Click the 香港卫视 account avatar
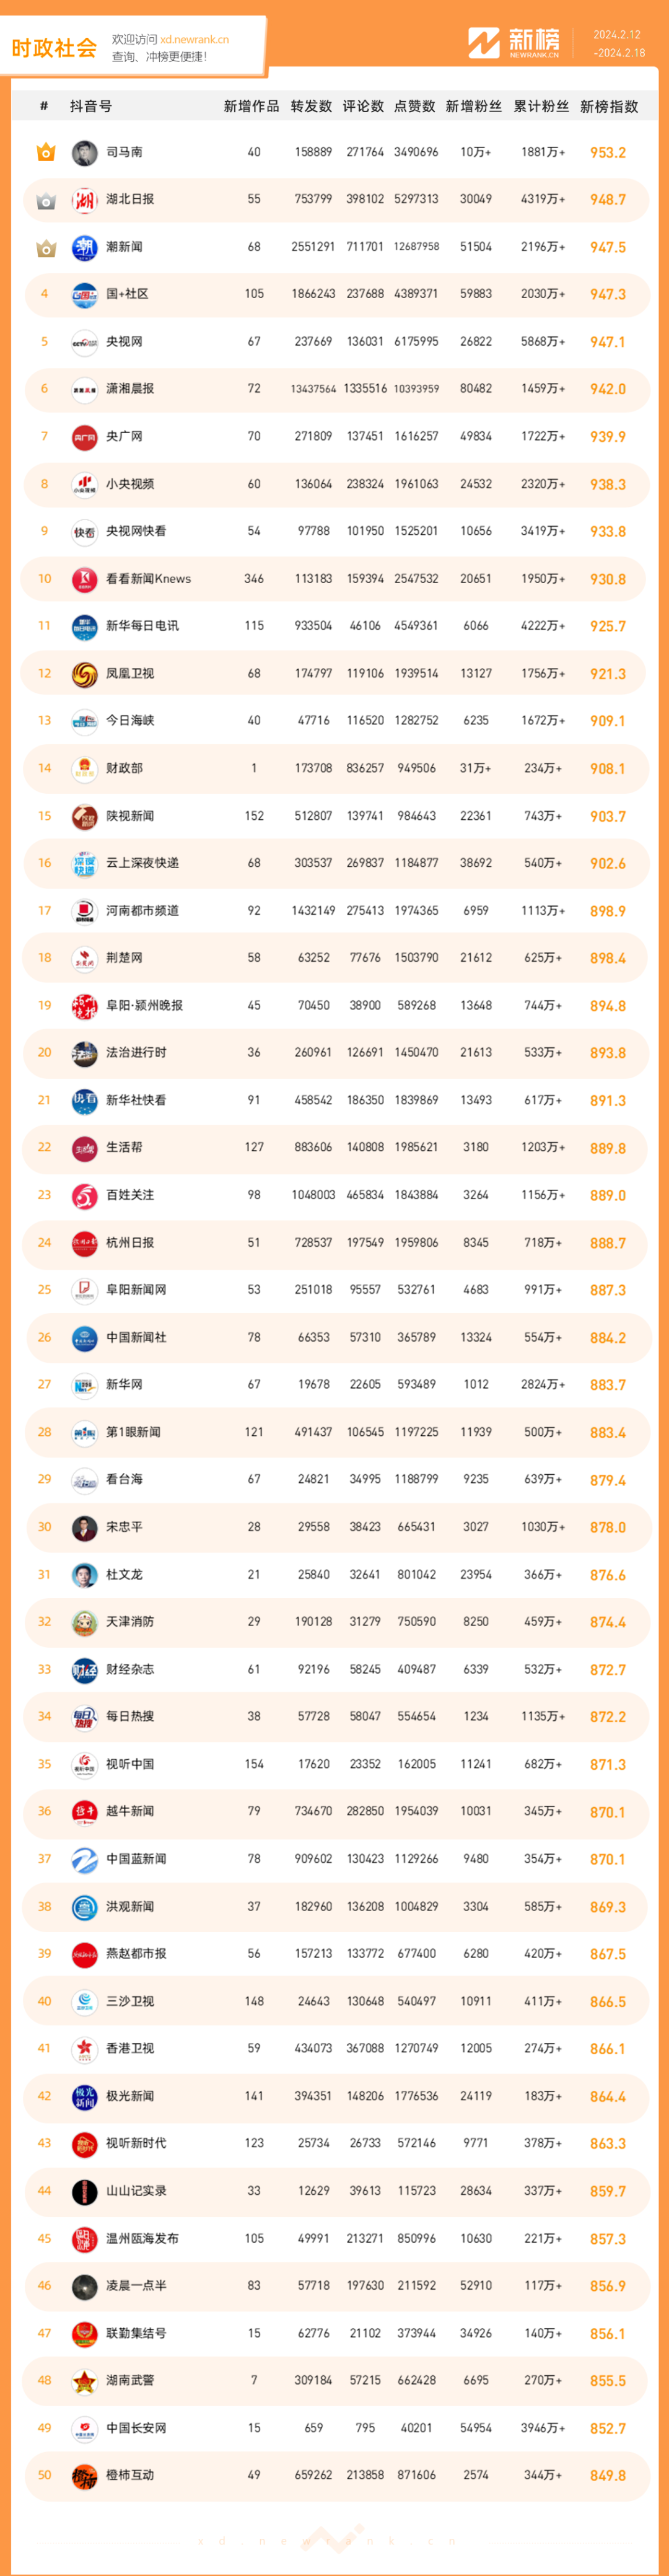Image resolution: width=669 pixels, height=2576 pixels. point(84,2049)
